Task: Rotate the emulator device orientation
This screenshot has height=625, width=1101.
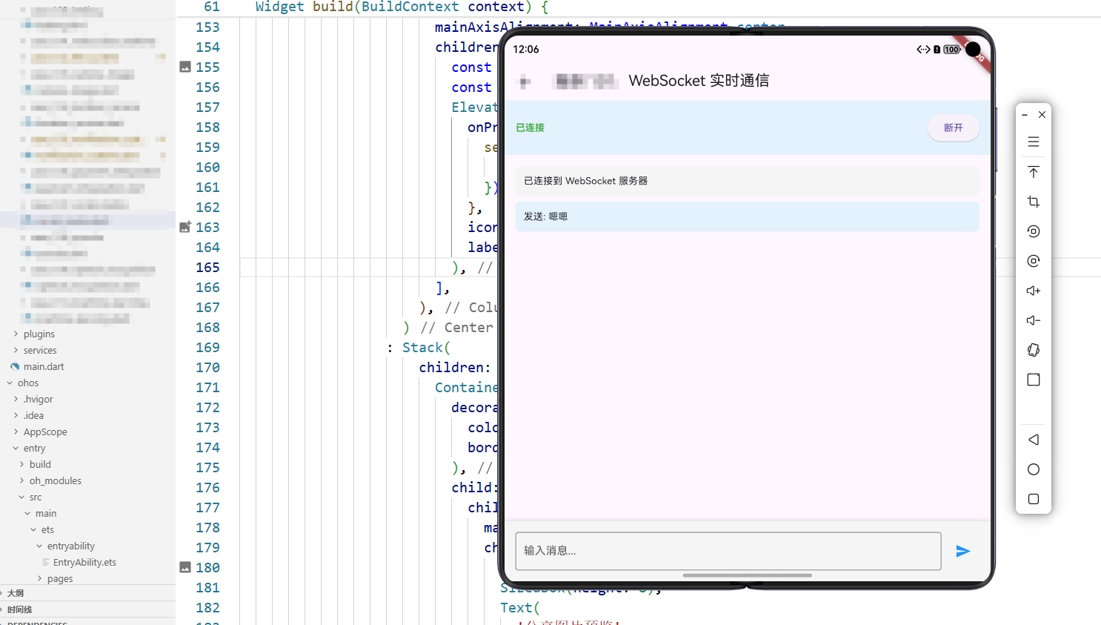Action: [x=1034, y=350]
